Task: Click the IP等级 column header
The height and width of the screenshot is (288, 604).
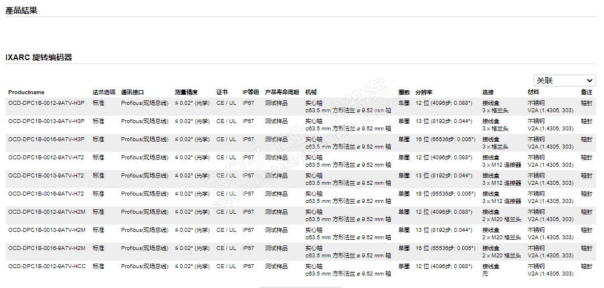Action: coord(251,92)
